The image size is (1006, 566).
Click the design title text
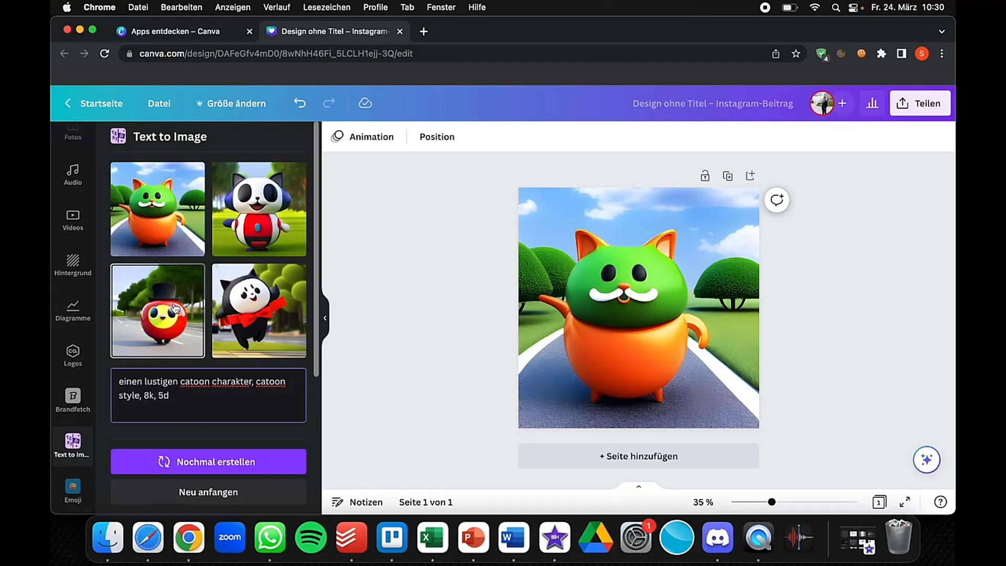pyautogui.click(x=713, y=103)
